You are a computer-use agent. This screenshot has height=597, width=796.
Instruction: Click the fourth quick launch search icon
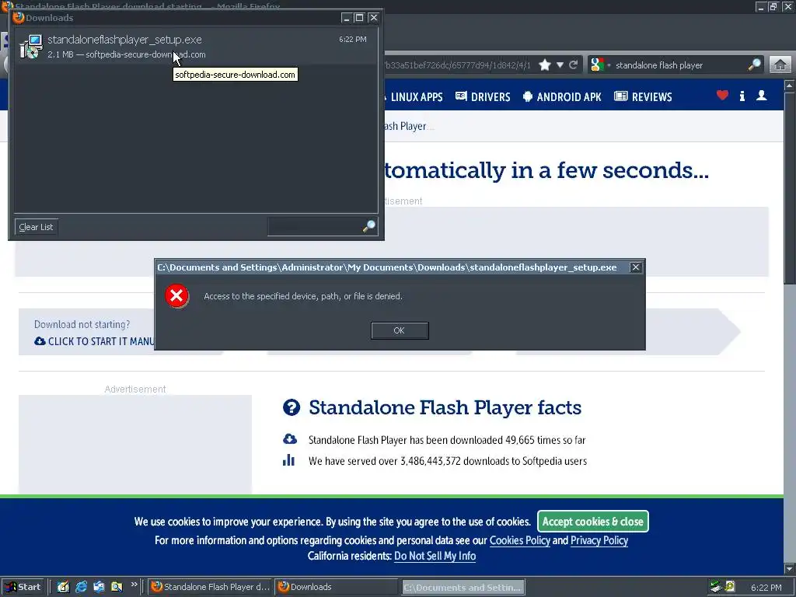[x=117, y=587]
